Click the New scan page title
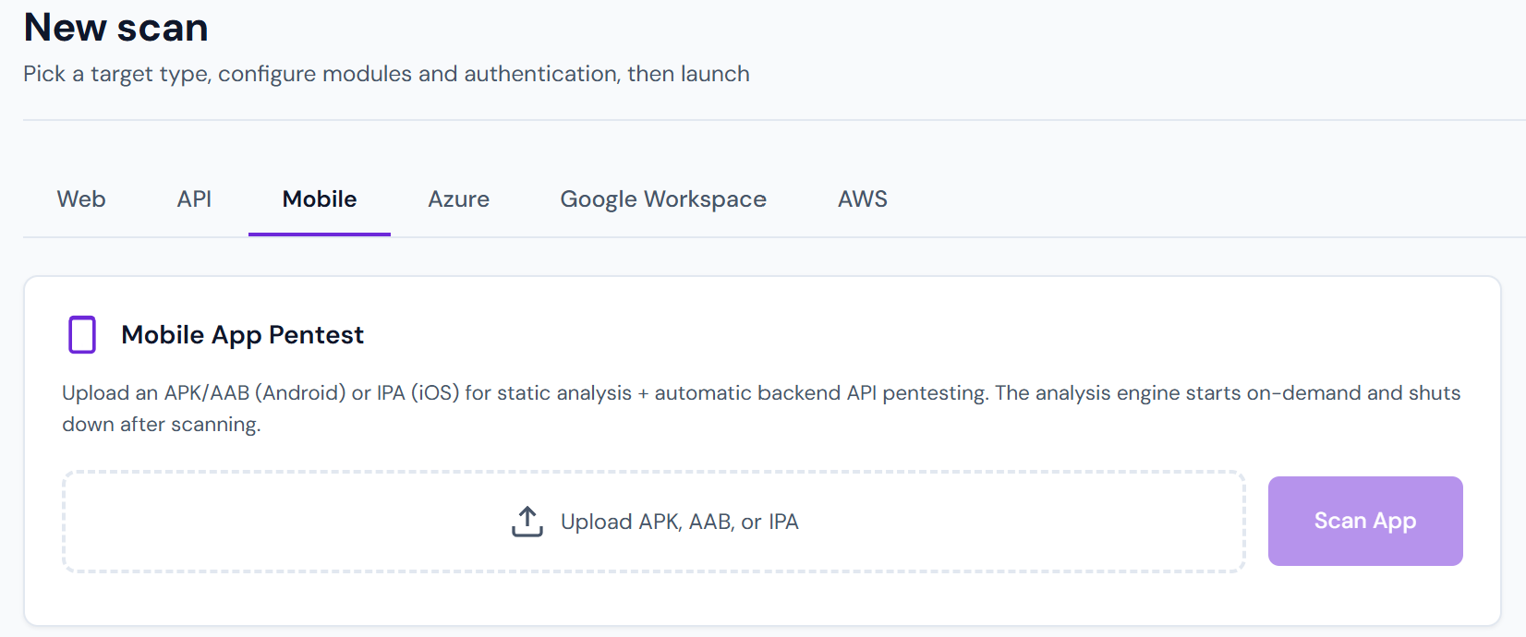 (115, 28)
